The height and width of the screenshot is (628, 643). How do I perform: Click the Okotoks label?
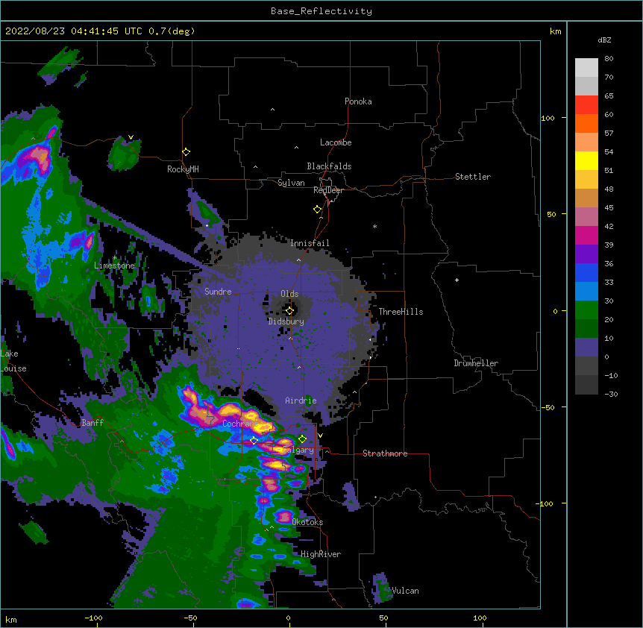tap(307, 522)
